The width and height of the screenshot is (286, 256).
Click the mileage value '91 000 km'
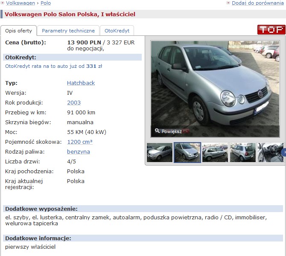click(81, 113)
